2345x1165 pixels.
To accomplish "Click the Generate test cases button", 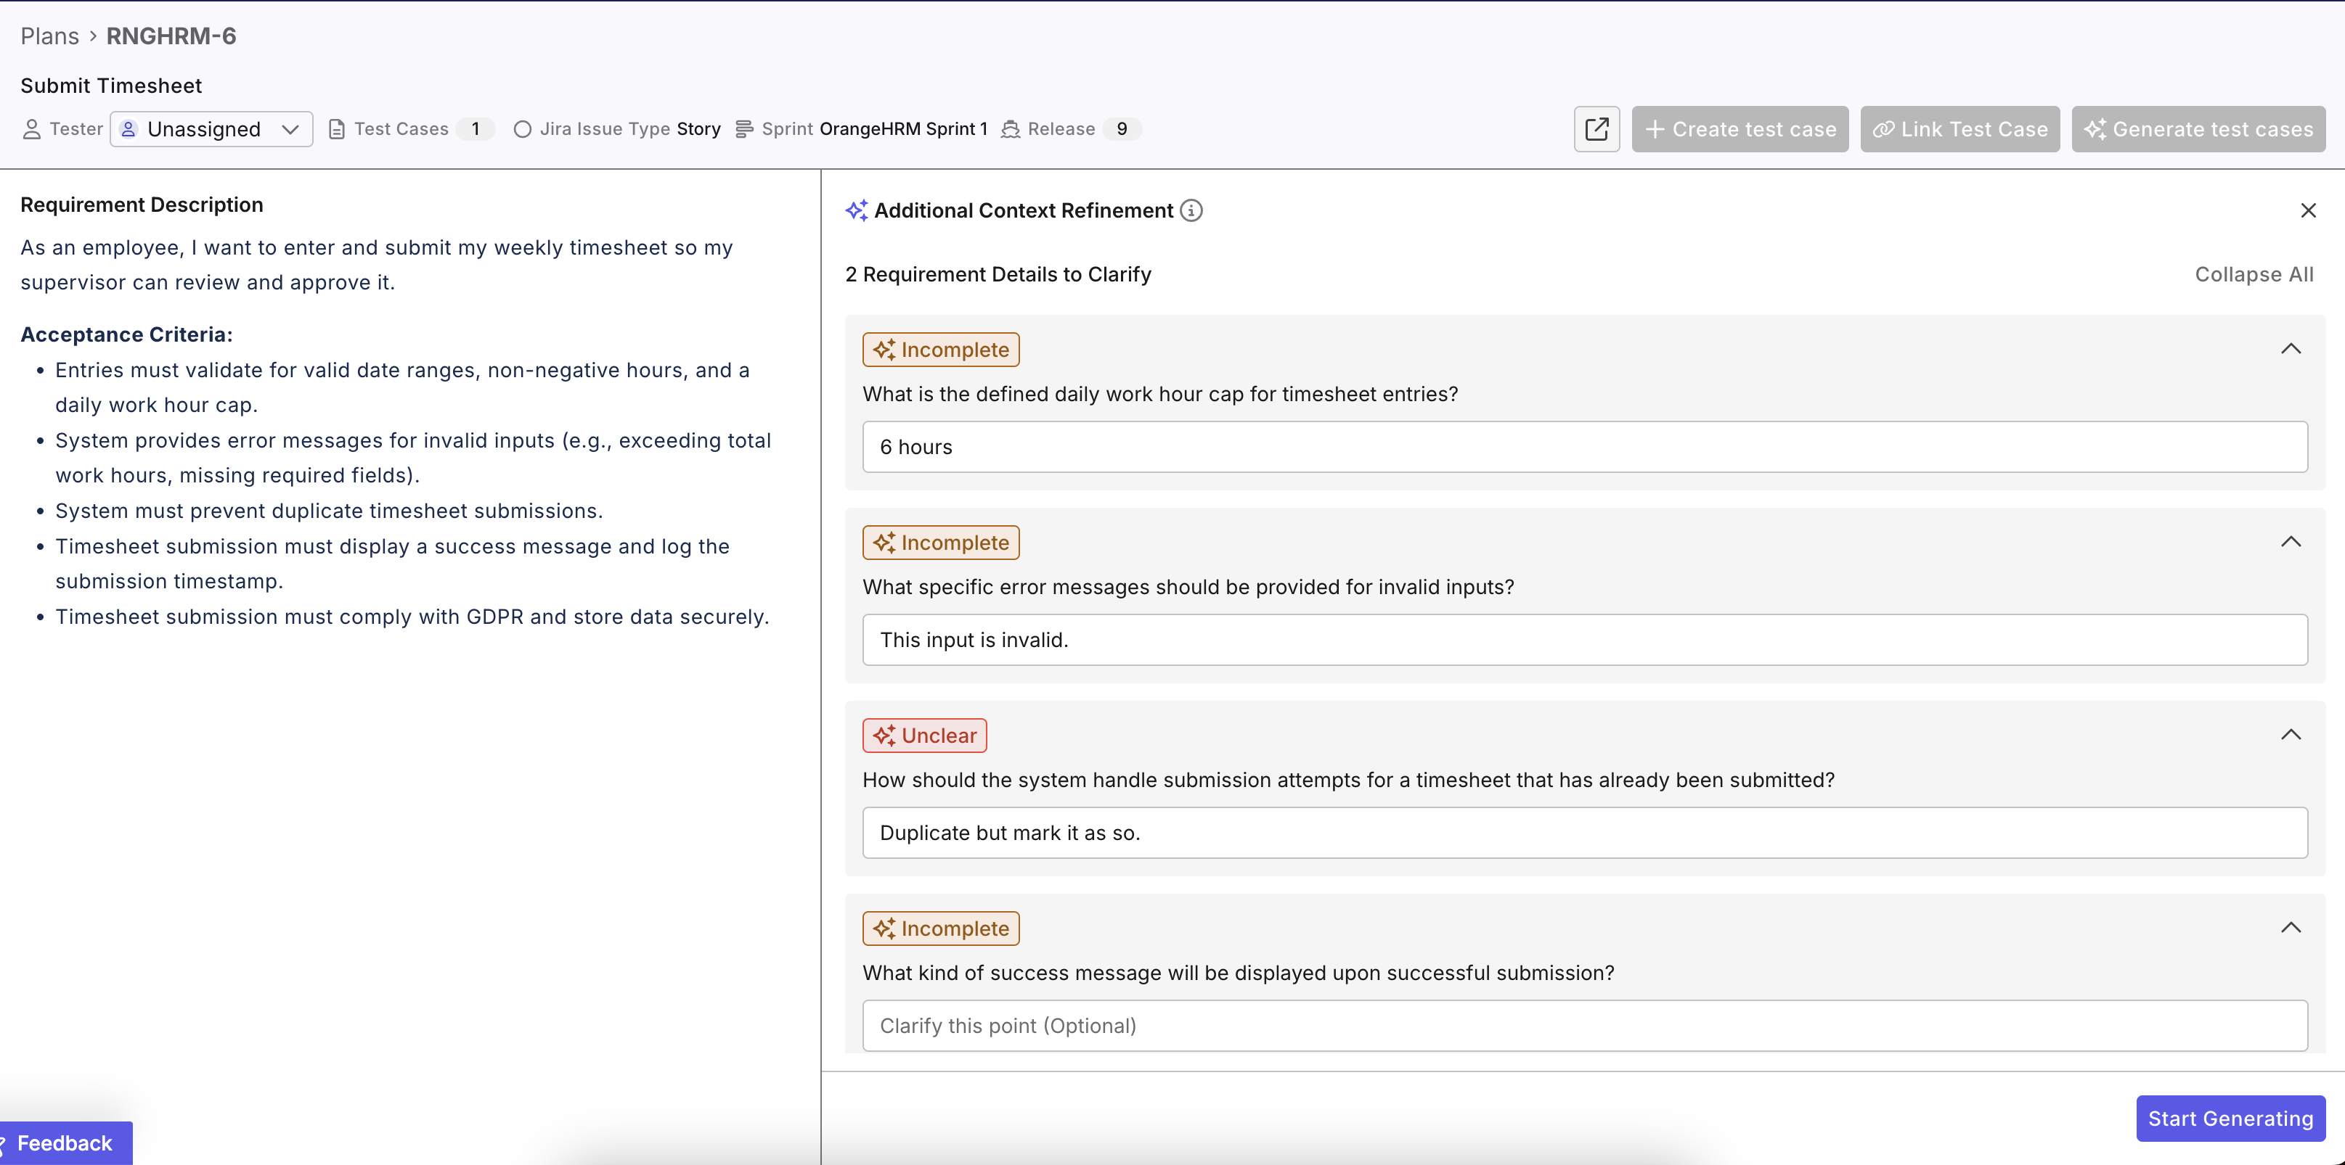I will point(2198,129).
